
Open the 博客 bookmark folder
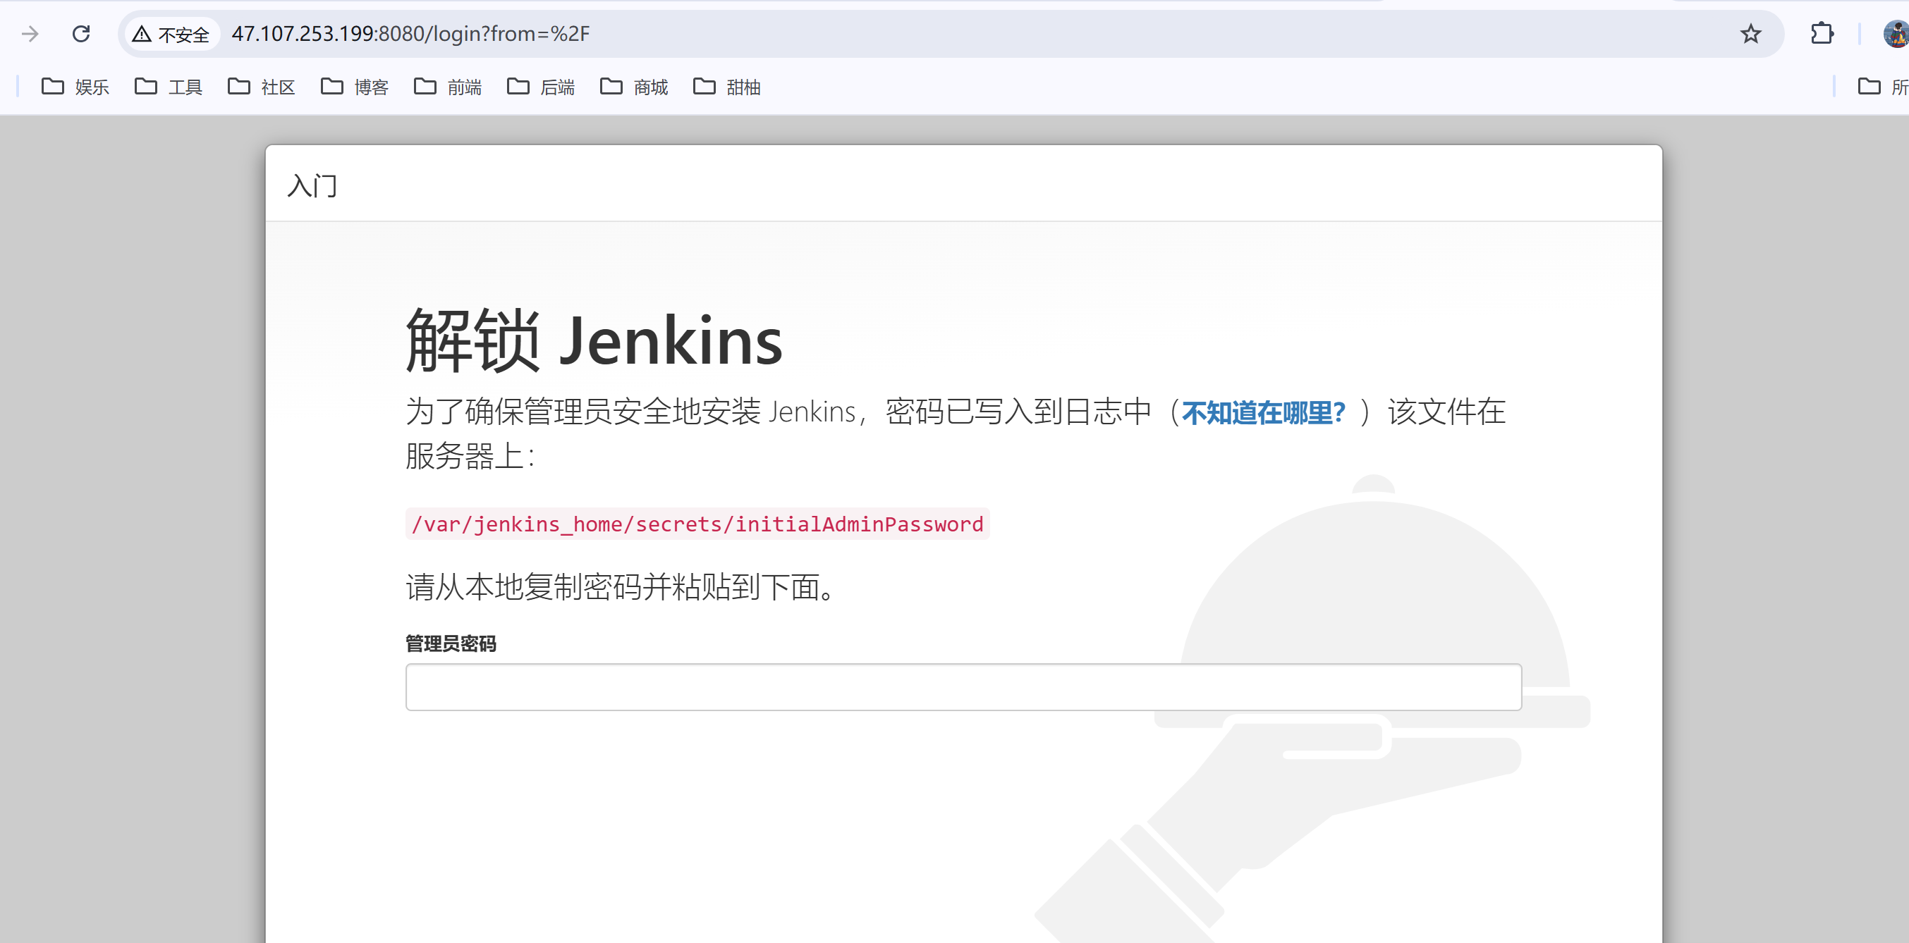[x=355, y=87]
